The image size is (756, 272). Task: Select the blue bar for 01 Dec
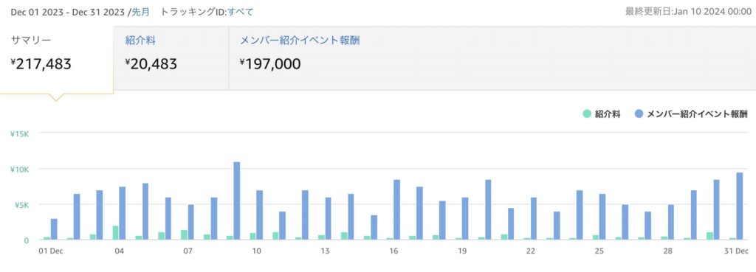[54, 229]
